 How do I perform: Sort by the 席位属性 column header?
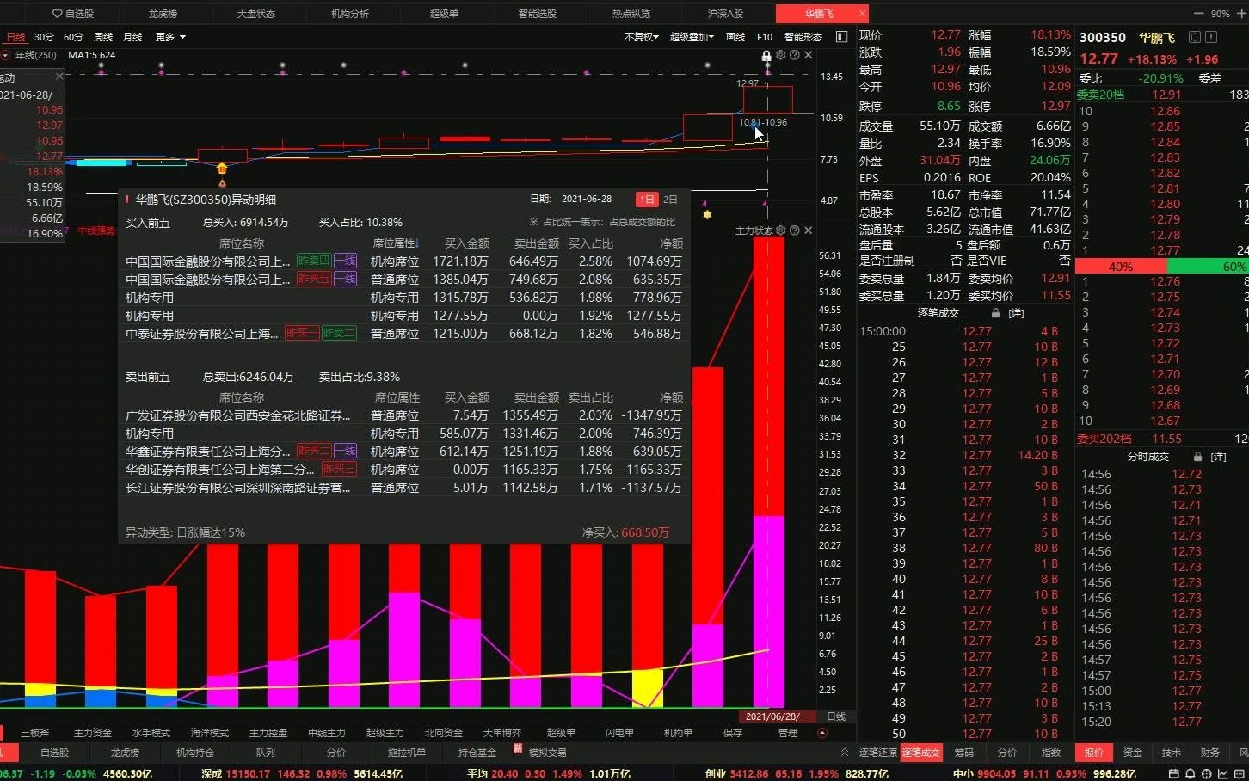(x=395, y=243)
